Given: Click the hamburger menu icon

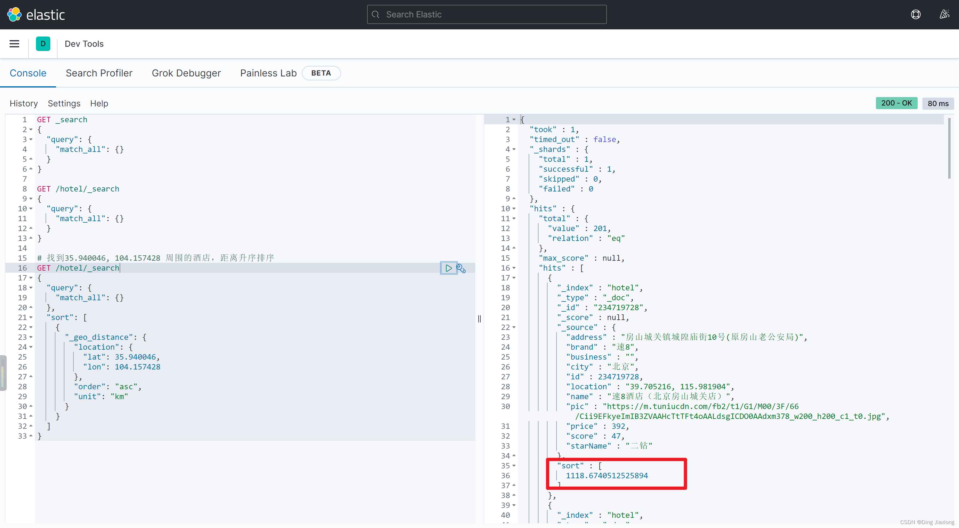Looking at the screenshot, I should 14,43.
